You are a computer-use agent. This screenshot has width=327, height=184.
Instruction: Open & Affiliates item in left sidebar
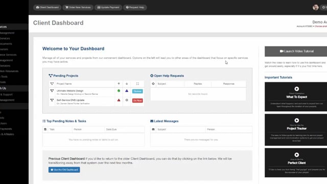[x=7, y=134]
